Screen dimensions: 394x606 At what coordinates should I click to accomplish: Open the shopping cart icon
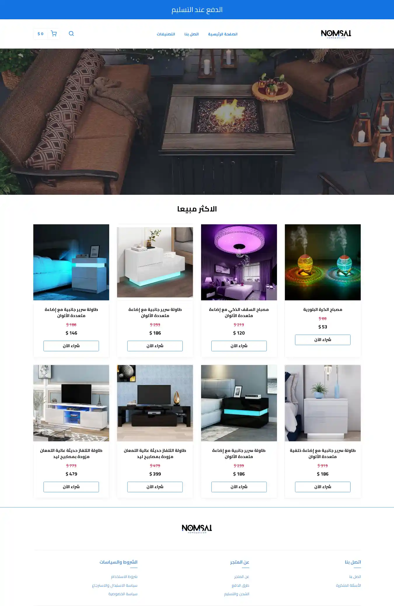tap(54, 34)
